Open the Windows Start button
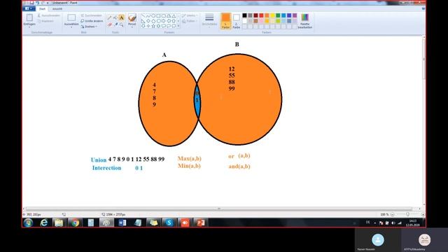 coord(28,223)
